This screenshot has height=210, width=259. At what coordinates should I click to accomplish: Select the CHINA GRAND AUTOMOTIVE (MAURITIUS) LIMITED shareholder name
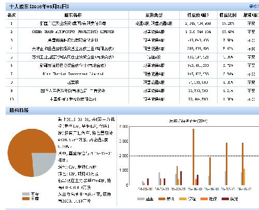73,32
